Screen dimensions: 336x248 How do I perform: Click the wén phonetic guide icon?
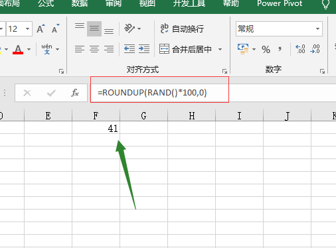46,49
